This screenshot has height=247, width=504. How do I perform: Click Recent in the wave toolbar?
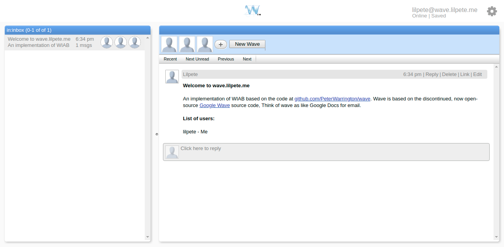click(x=170, y=59)
